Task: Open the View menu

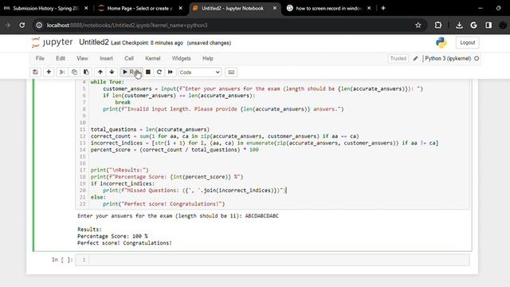Action: 82,58
